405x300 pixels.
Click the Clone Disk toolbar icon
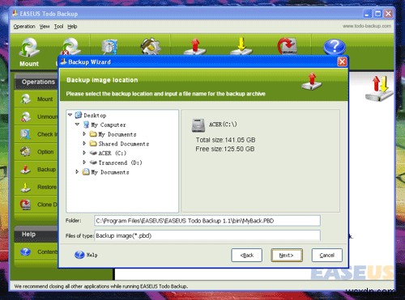(288, 46)
